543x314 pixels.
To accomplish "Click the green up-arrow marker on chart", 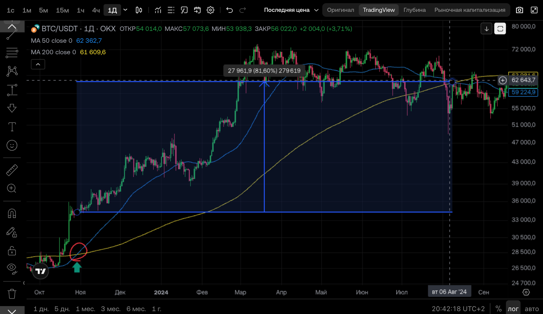I will (x=77, y=267).
